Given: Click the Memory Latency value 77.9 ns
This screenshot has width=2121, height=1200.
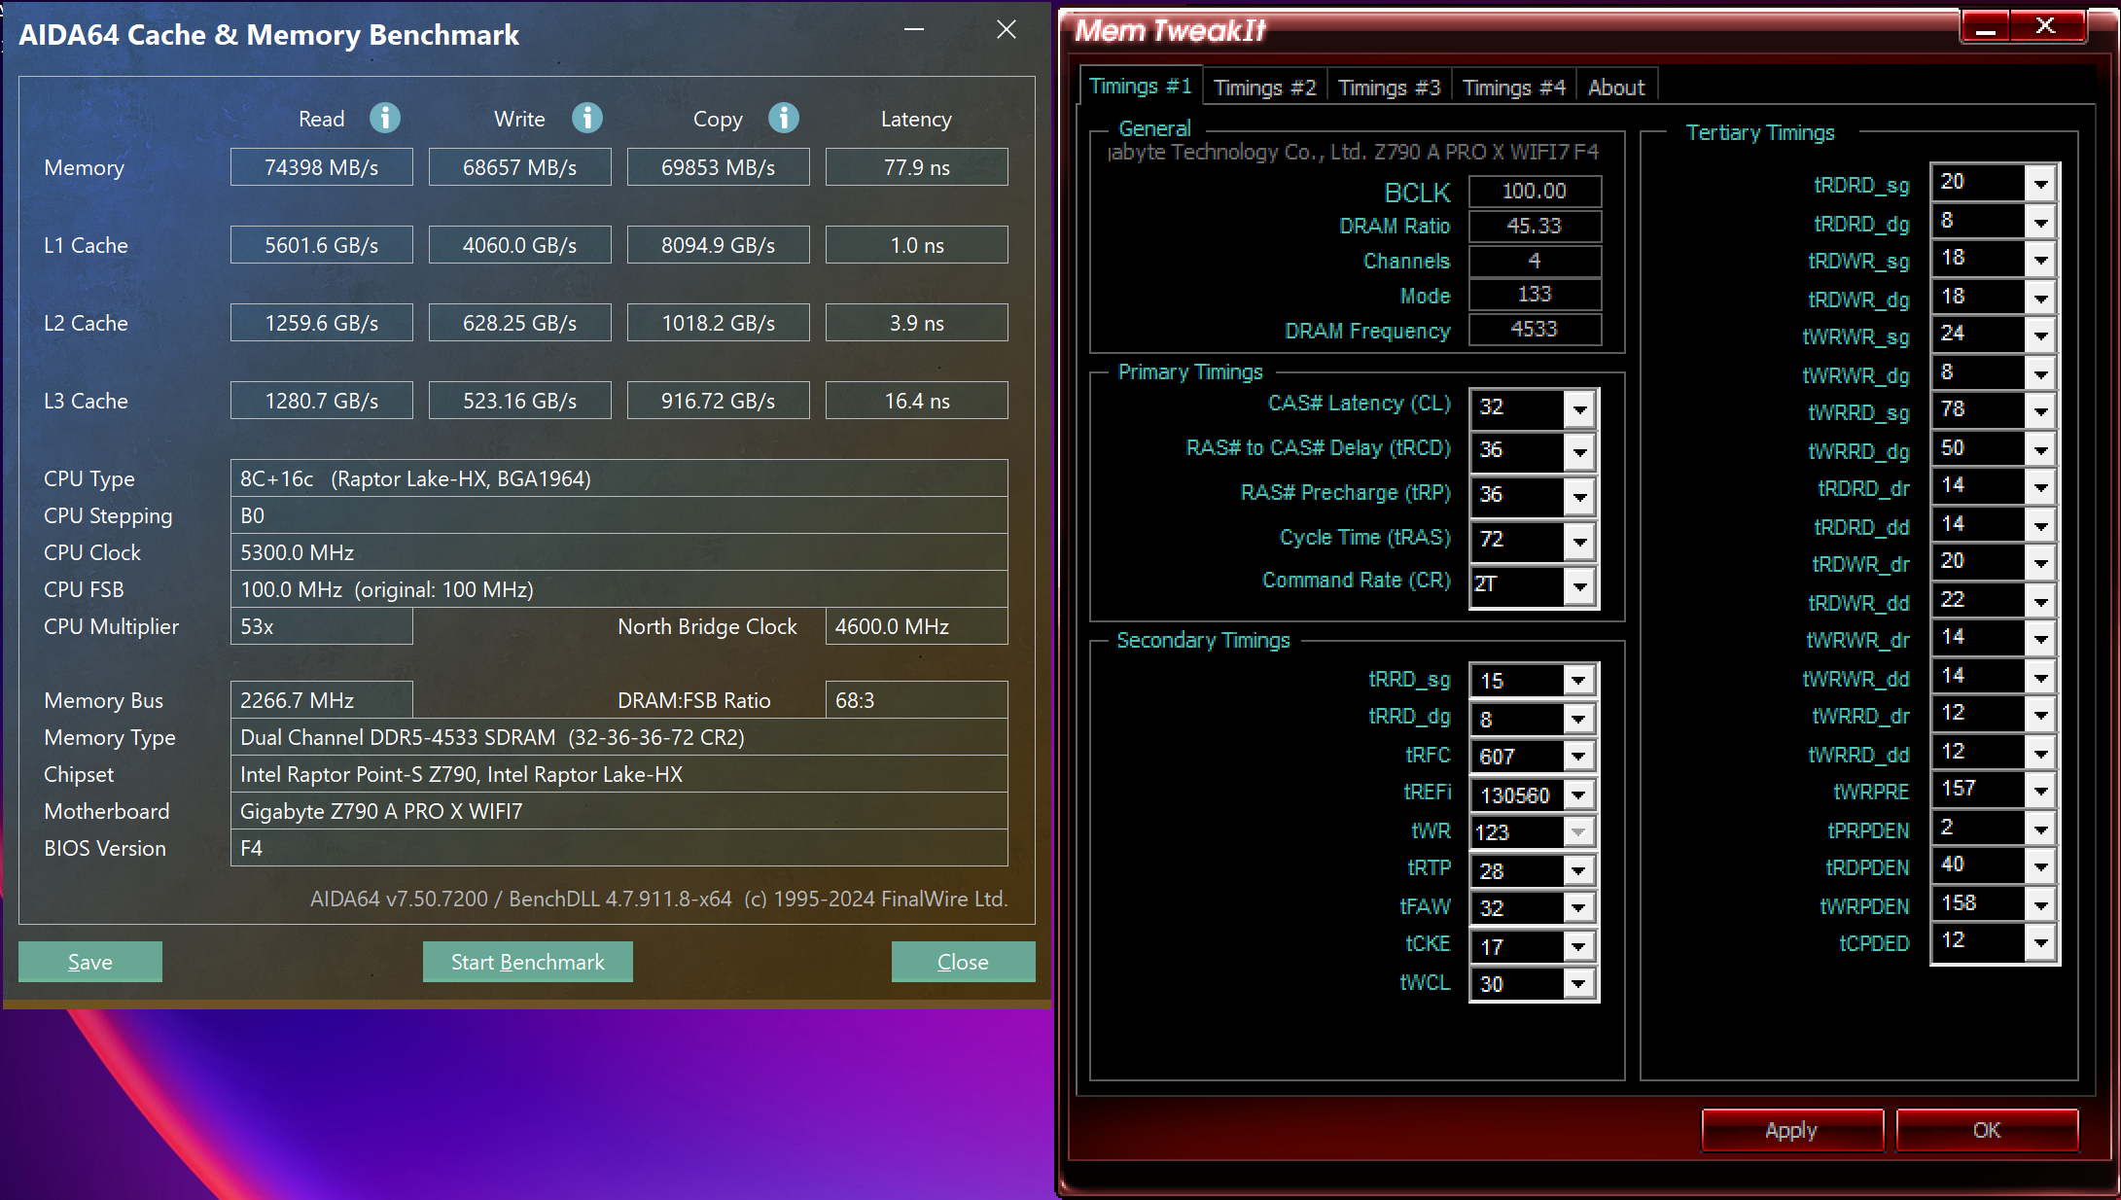Looking at the screenshot, I should click(917, 167).
